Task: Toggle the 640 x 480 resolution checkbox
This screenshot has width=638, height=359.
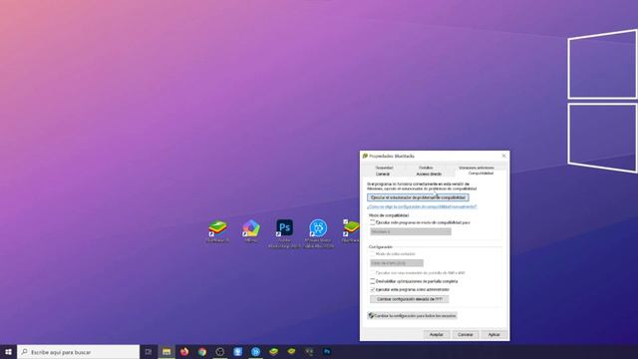Action: 372,272
